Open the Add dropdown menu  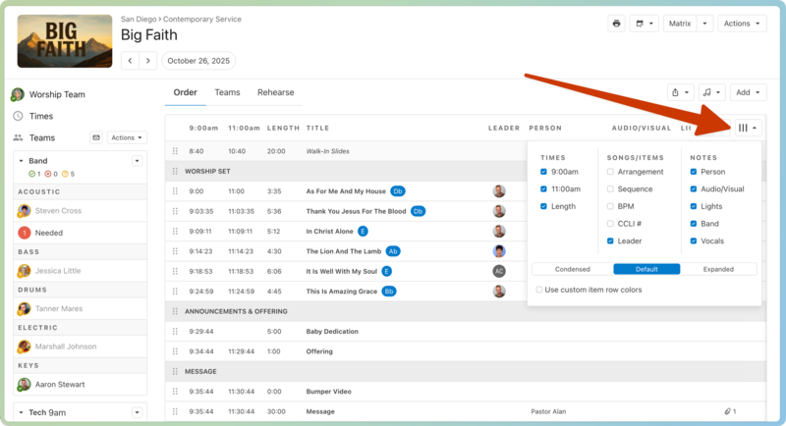(749, 92)
